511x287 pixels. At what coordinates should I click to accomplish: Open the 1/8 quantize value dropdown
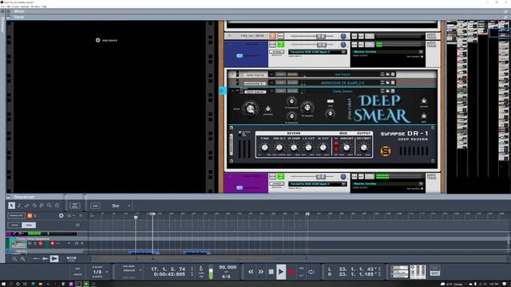click(x=100, y=272)
